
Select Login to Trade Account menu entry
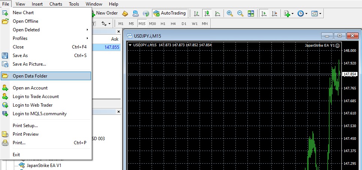pos(36,97)
